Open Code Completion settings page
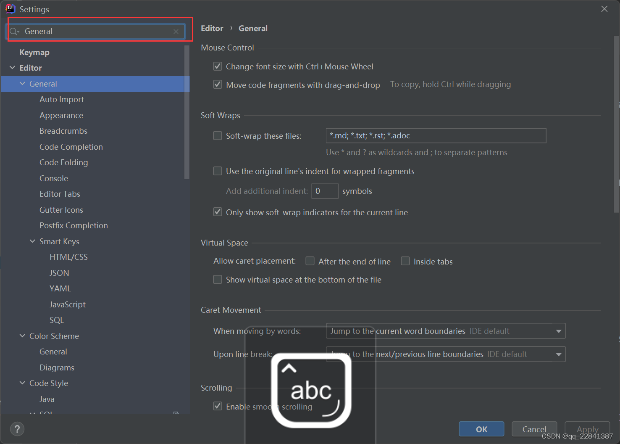620x444 pixels. point(71,147)
